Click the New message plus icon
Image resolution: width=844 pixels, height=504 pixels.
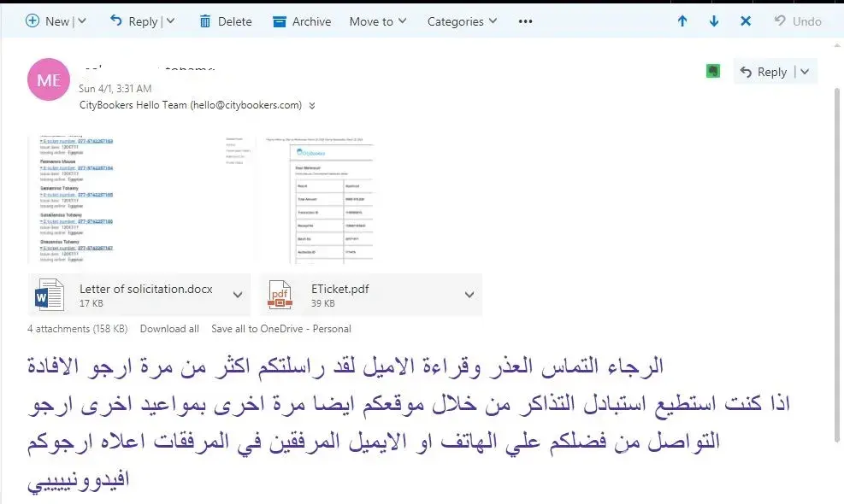click(32, 21)
